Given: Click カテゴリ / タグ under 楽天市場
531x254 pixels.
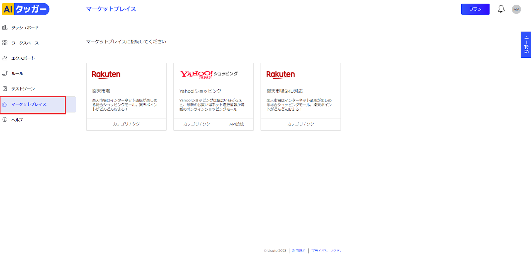Looking at the screenshot, I should pos(126,124).
